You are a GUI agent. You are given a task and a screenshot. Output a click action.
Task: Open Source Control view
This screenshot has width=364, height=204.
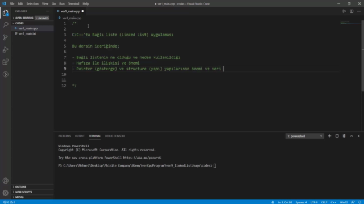coord(5,37)
